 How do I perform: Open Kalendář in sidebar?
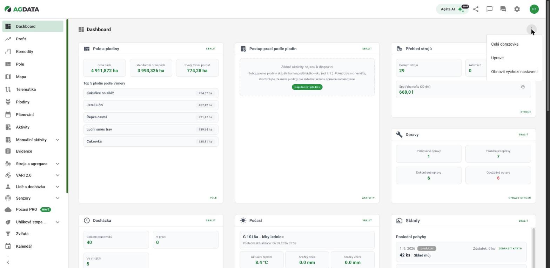[33, 246]
